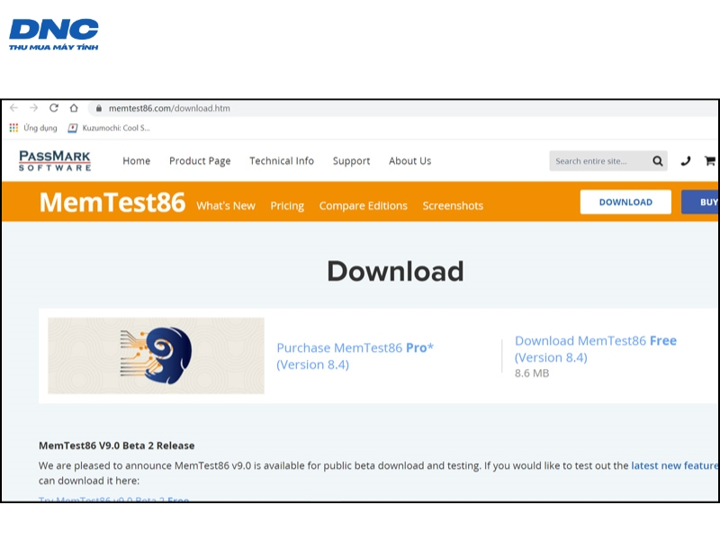The width and height of the screenshot is (720, 540).
Task: Open the Pricing tab
Action: click(x=287, y=206)
